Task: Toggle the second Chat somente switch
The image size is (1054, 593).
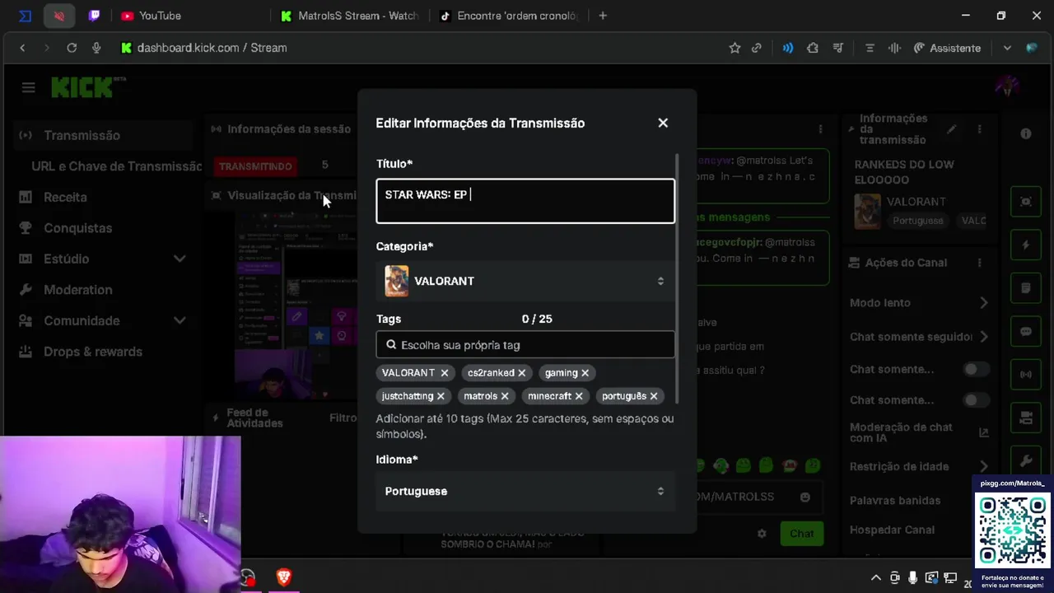Action: pos(976,400)
